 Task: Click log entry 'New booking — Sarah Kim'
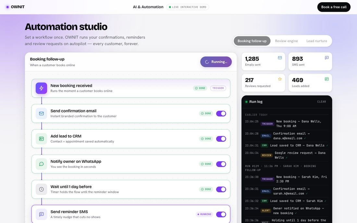287,179
